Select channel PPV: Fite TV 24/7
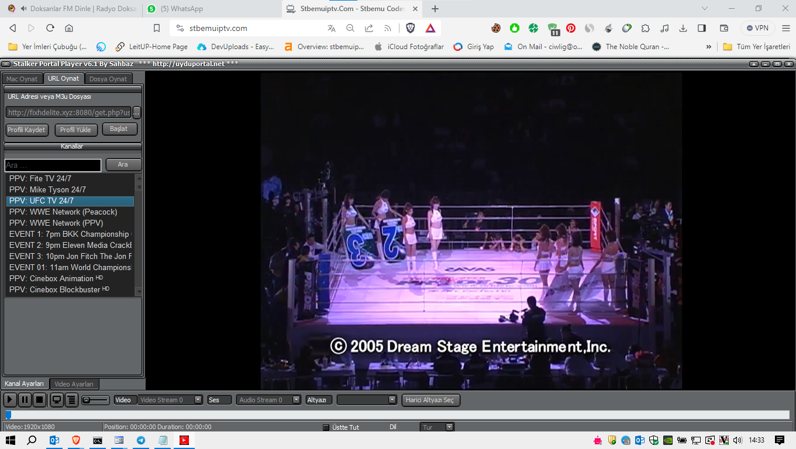The image size is (796, 449). click(x=70, y=179)
